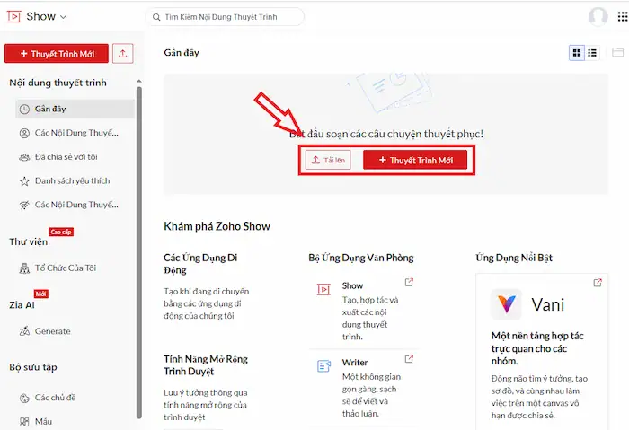Click the user profile avatar
629x430 pixels.
[x=598, y=16]
